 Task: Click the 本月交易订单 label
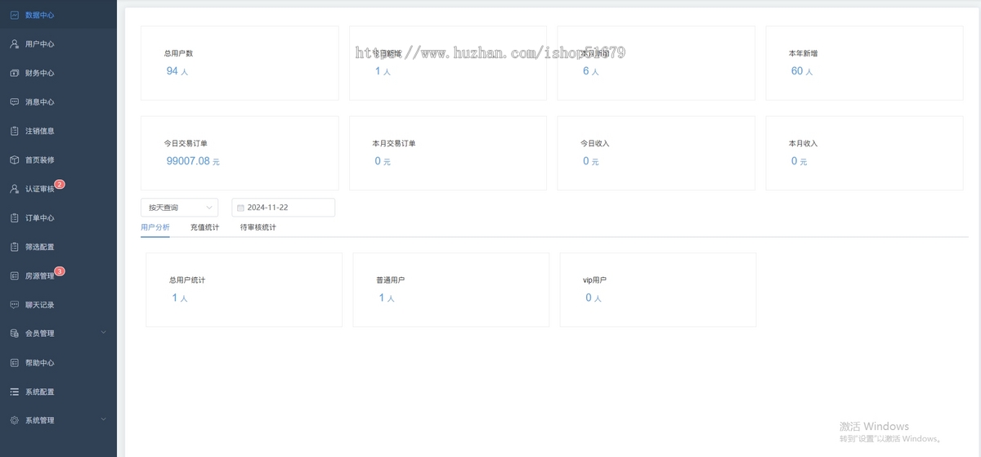(x=394, y=143)
